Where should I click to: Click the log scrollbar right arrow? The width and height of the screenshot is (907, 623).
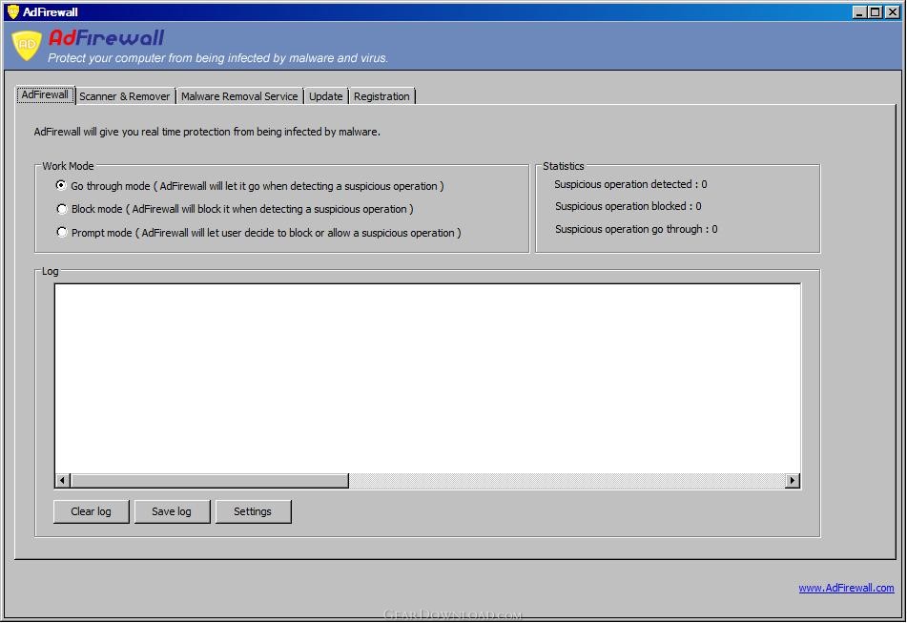tap(792, 481)
